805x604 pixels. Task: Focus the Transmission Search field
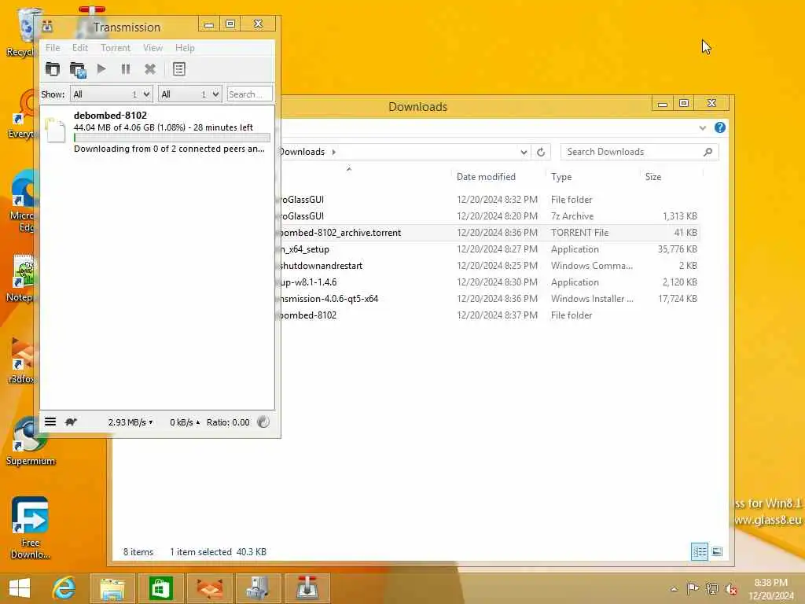(249, 94)
